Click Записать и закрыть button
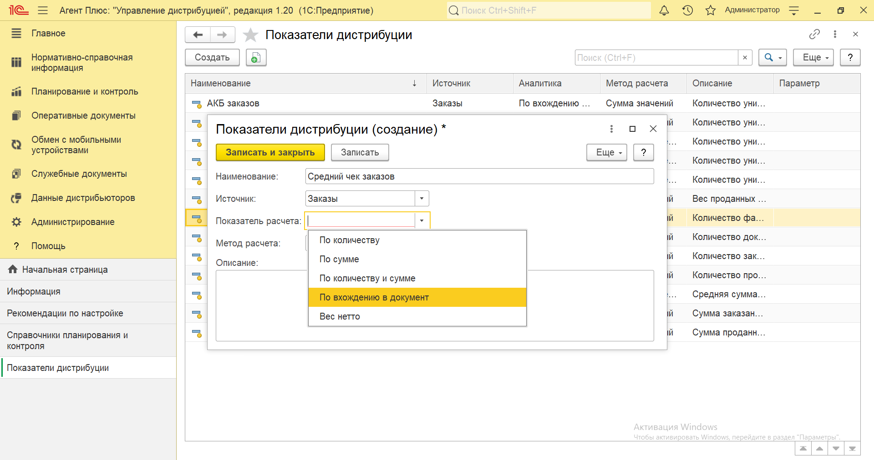 tap(270, 153)
